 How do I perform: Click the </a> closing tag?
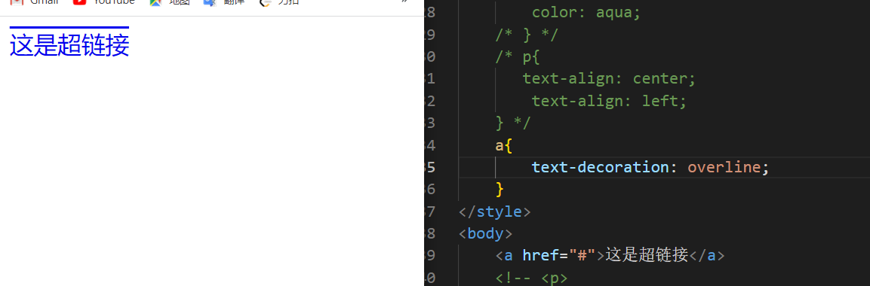click(x=706, y=255)
